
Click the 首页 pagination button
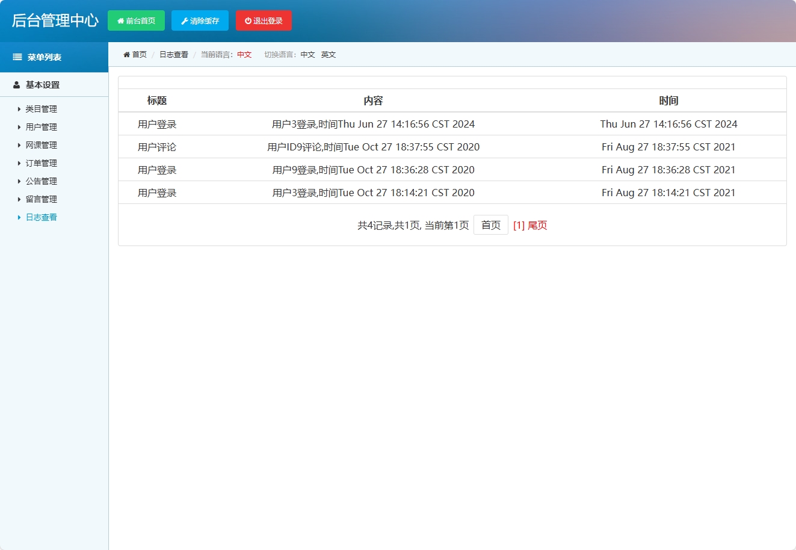(491, 224)
